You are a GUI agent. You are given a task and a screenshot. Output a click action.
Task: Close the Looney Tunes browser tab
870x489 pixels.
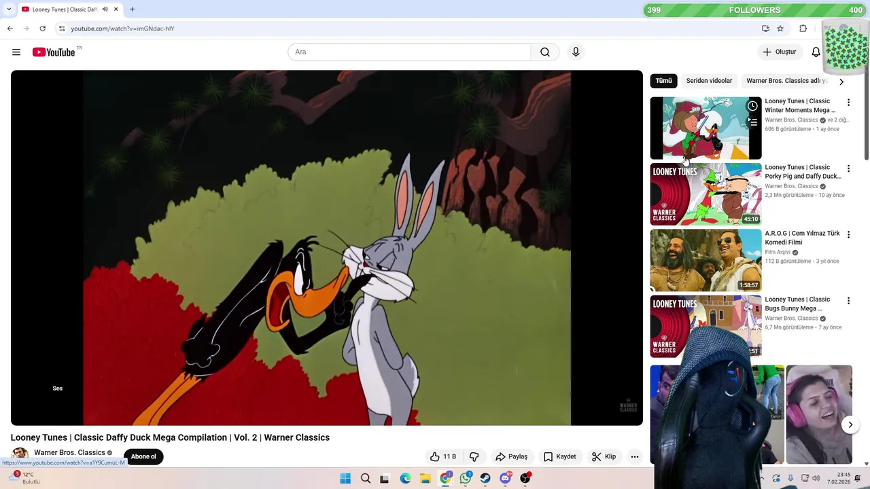(116, 10)
